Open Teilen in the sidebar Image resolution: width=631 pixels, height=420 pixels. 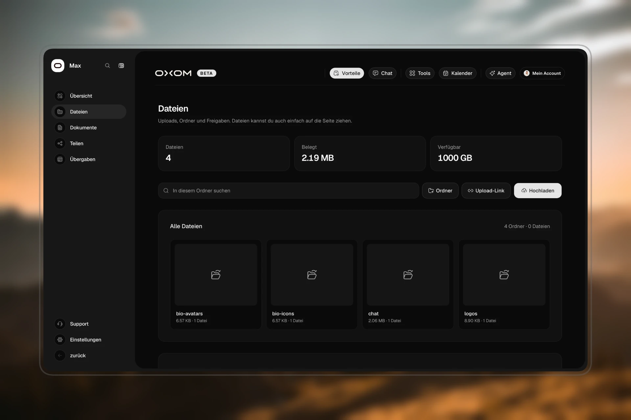pos(89,143)
